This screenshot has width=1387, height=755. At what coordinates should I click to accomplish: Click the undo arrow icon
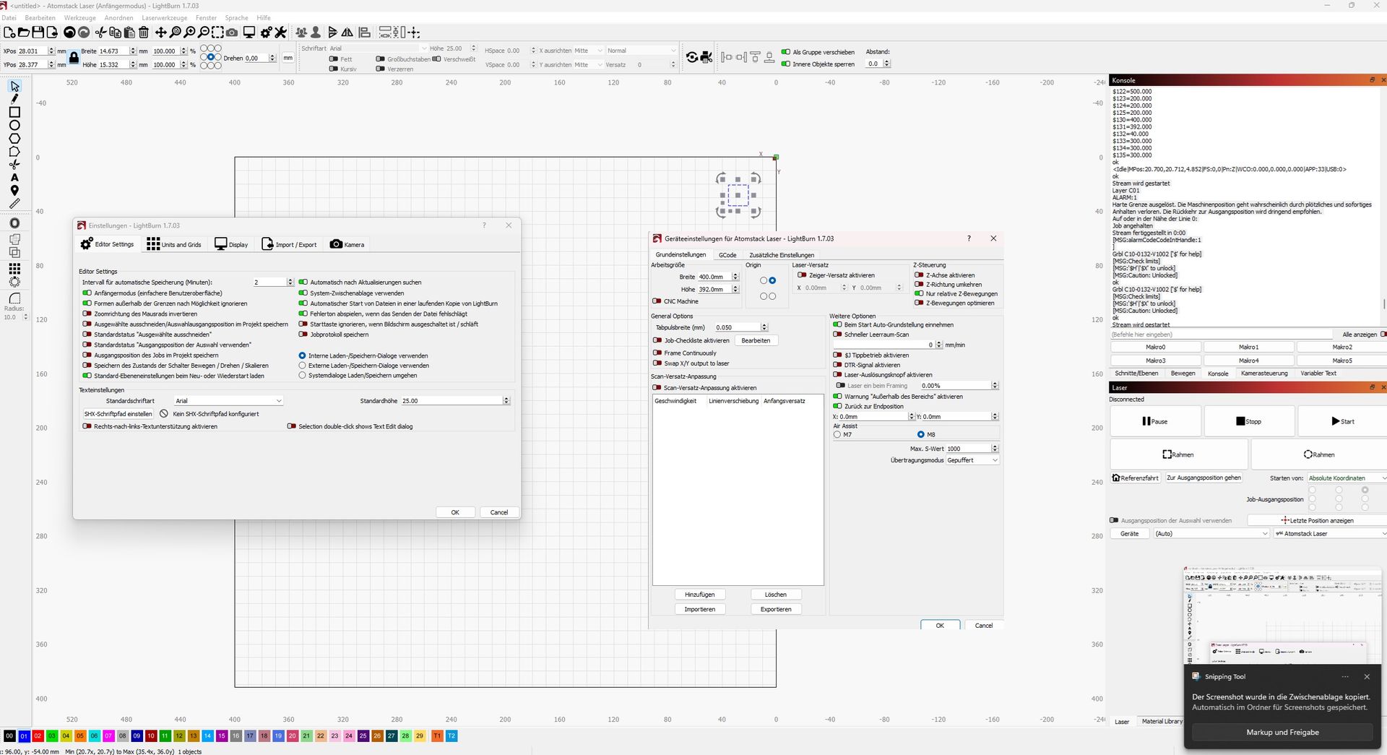pyautogui.click(x=69, y=33)
